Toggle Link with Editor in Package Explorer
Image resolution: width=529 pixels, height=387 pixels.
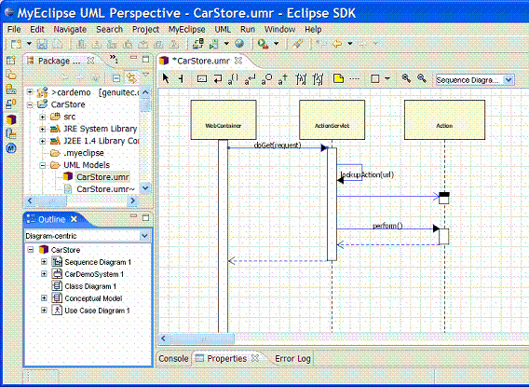point(131,78)
